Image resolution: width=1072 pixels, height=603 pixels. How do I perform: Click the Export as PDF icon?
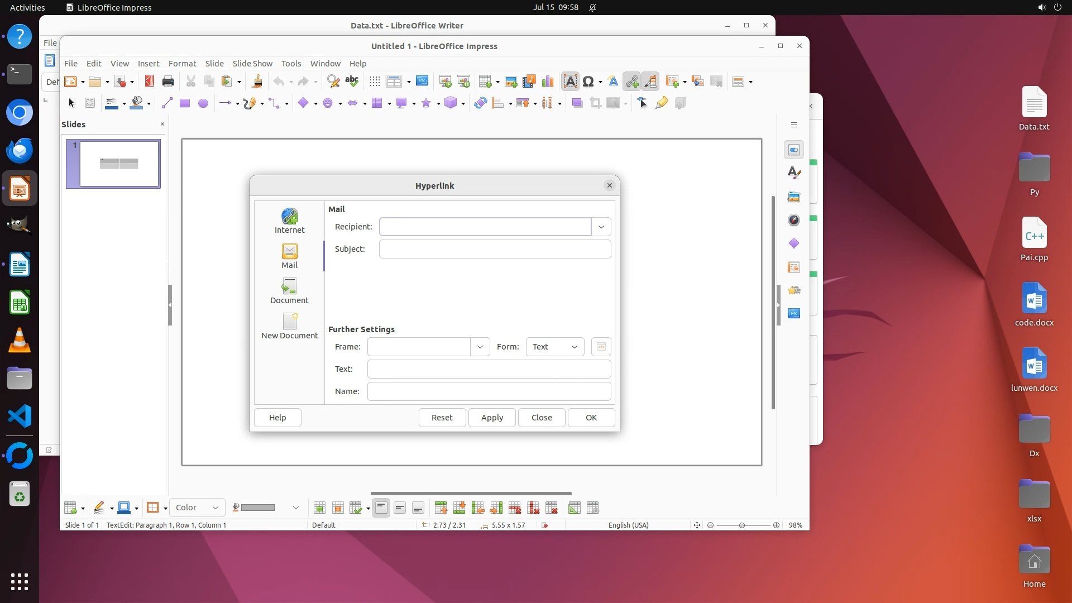[149, 82]
